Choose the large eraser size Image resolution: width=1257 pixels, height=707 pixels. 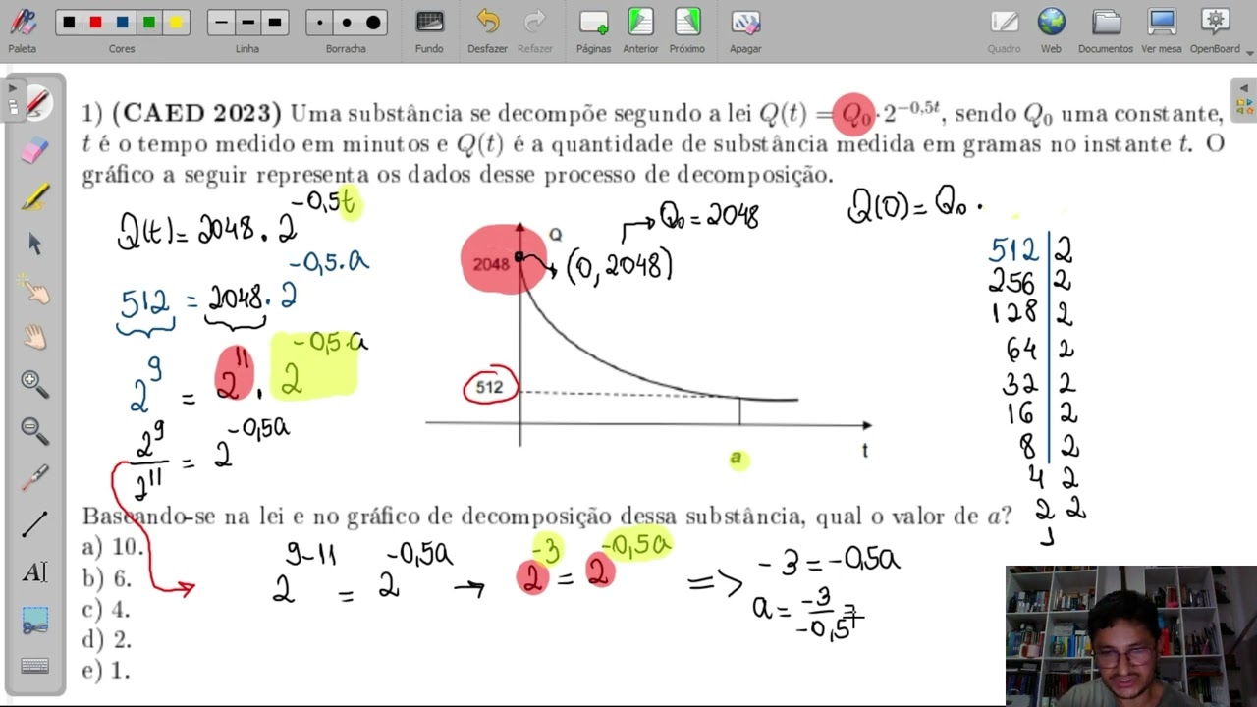(x=372, y=22)
